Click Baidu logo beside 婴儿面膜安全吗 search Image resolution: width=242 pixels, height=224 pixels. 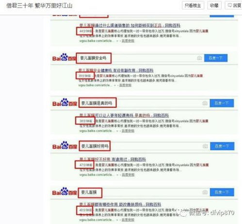point(64,57)
